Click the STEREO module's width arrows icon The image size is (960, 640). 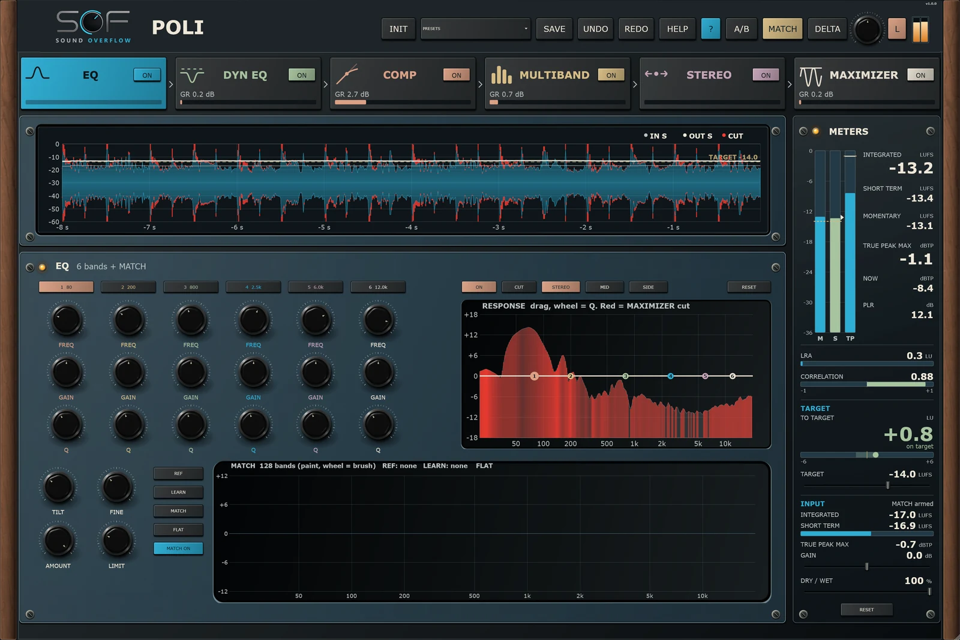coord(656,74)
